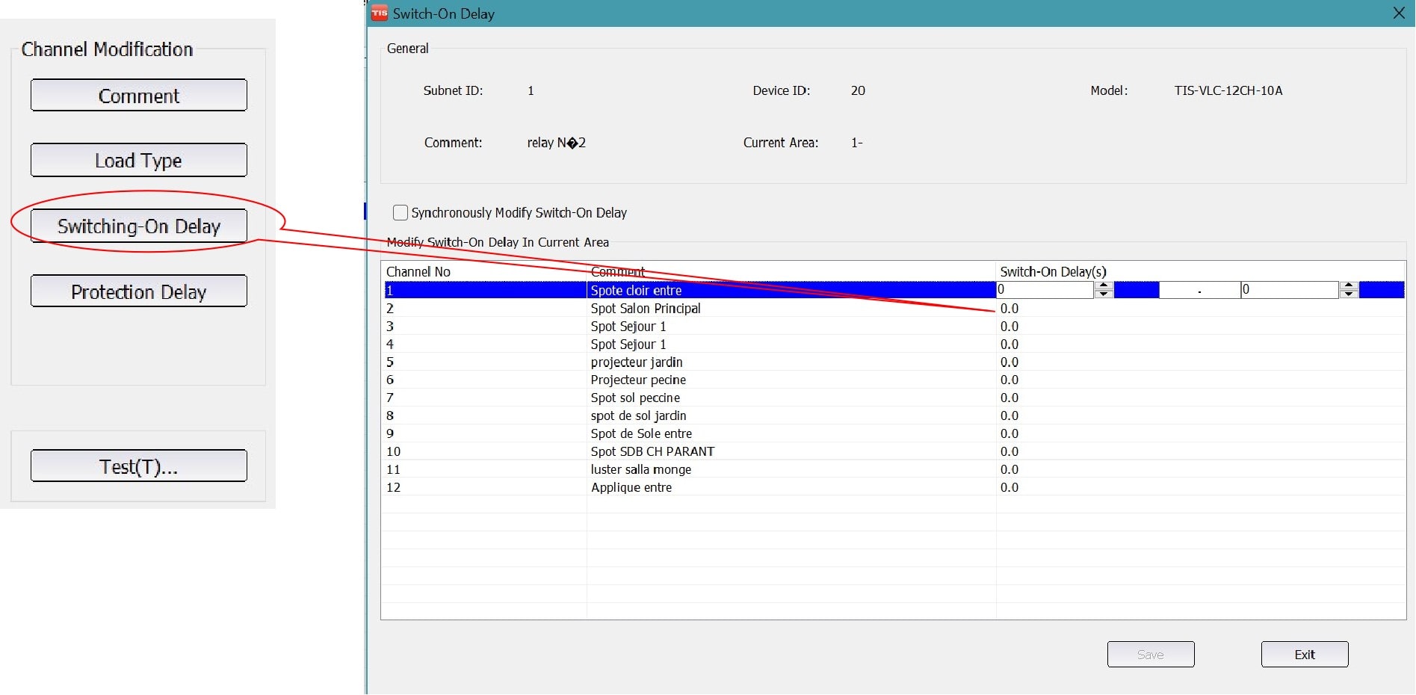
Task: Click the comment value 'relay N�2'
Action: point(557,143)
